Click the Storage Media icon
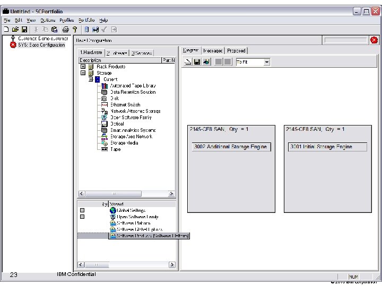 (105, 143)
